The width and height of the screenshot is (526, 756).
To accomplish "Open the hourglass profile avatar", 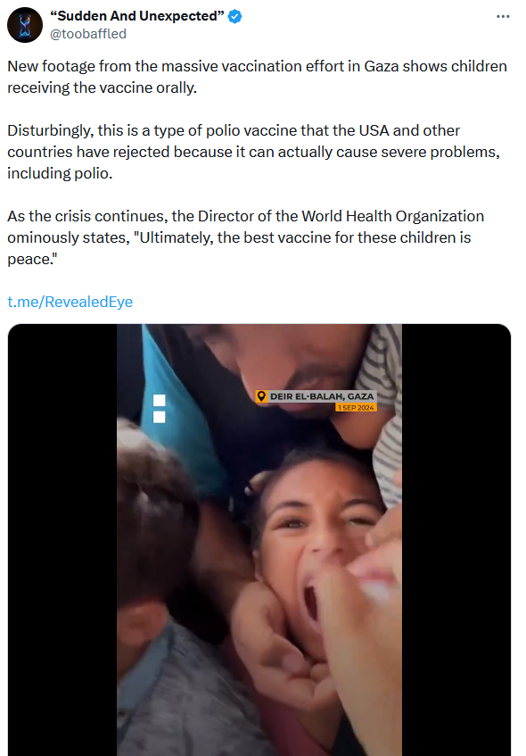I will click(x=25, y=25).
